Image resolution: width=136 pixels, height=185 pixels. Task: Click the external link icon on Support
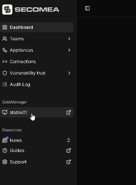[x=69, y=162]
